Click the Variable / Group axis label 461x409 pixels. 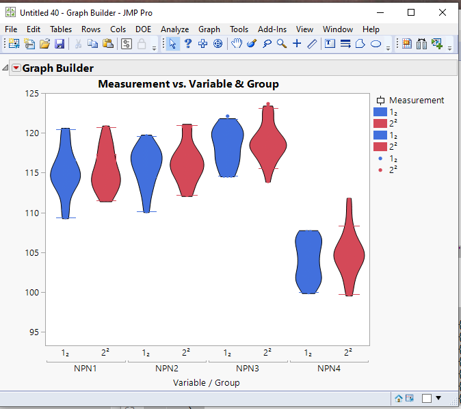click(x=206, y=382)
